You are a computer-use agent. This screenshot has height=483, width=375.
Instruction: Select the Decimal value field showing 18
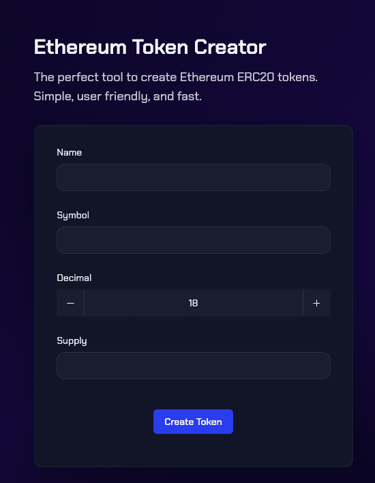pos(194,303)
